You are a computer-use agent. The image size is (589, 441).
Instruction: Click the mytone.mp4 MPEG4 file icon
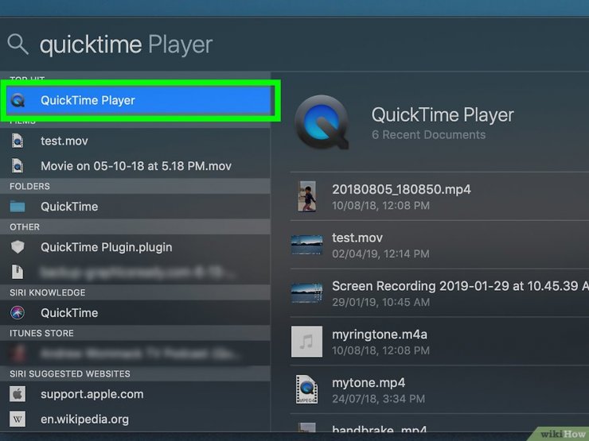307,389
